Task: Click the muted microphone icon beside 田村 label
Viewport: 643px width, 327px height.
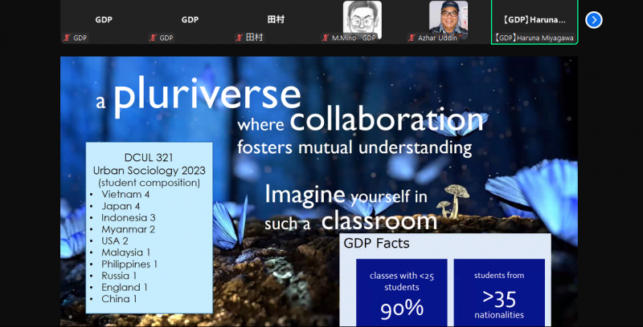Action: (x=240, y=38)
